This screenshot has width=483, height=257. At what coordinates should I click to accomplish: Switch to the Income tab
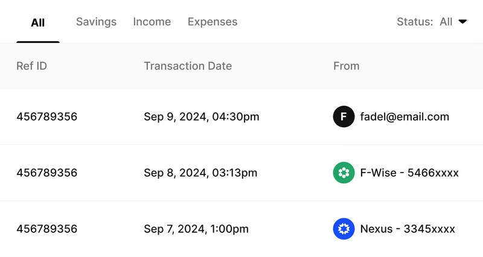coord(152,22)
